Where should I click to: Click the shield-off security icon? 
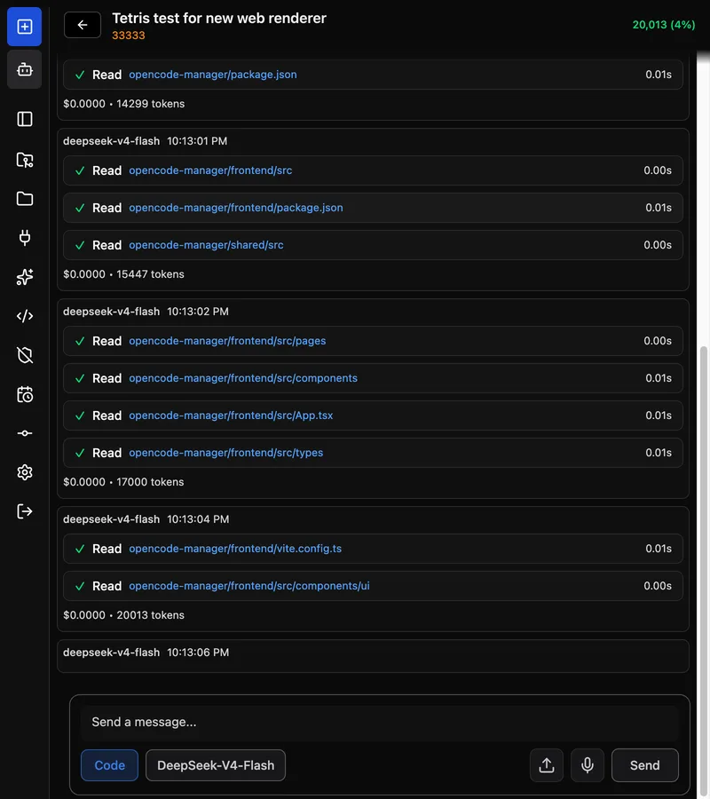25,355
